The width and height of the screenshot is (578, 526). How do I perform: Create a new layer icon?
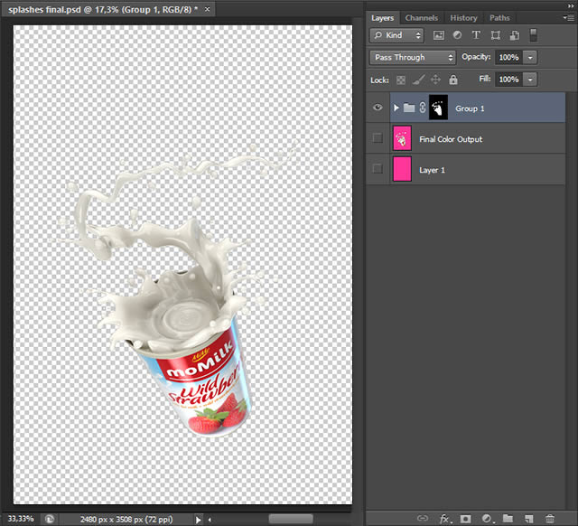tap(529, 519)
